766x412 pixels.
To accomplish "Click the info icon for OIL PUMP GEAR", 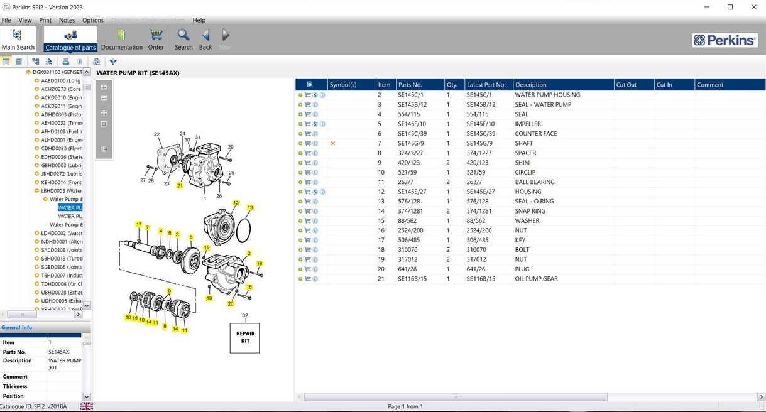I will tap(315, 279).
